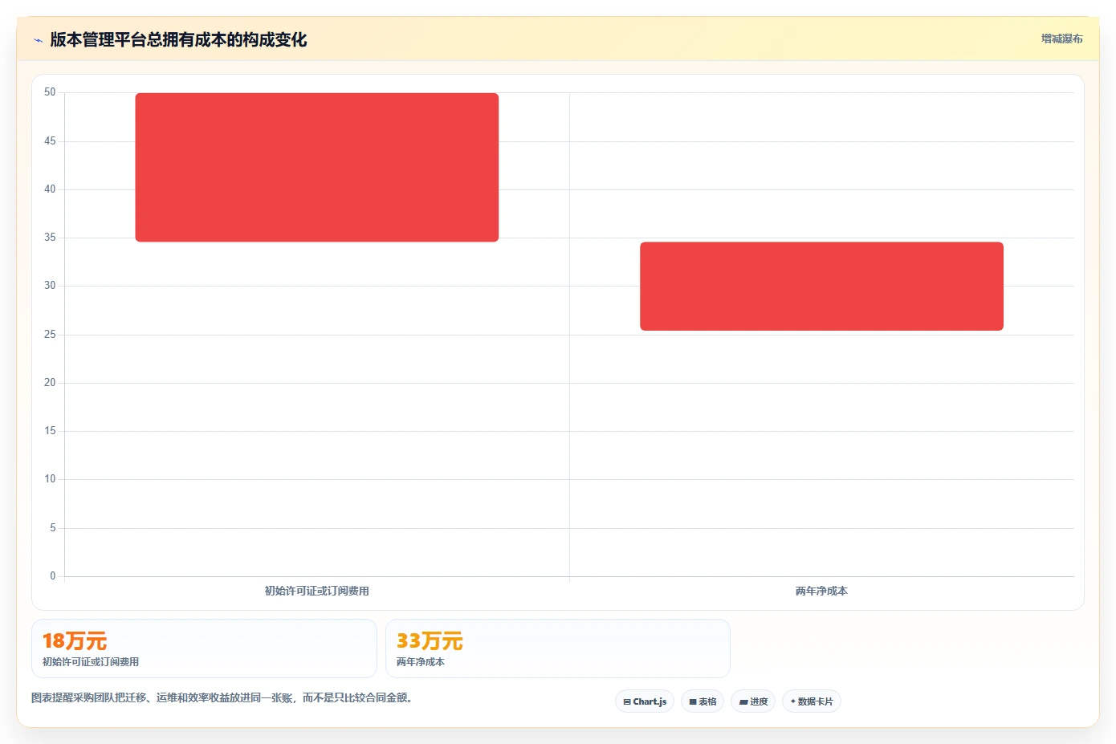Select the 33万元 data card
Screen dimensions: 1116x744
558,648
